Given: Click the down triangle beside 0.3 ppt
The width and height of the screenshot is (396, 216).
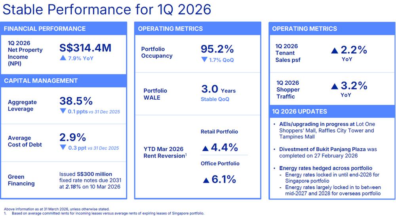Looking at the screenshot, I should (x=63, y=148).
